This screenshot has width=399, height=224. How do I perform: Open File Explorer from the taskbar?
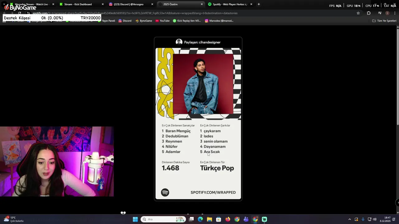[x=209, y=219]
